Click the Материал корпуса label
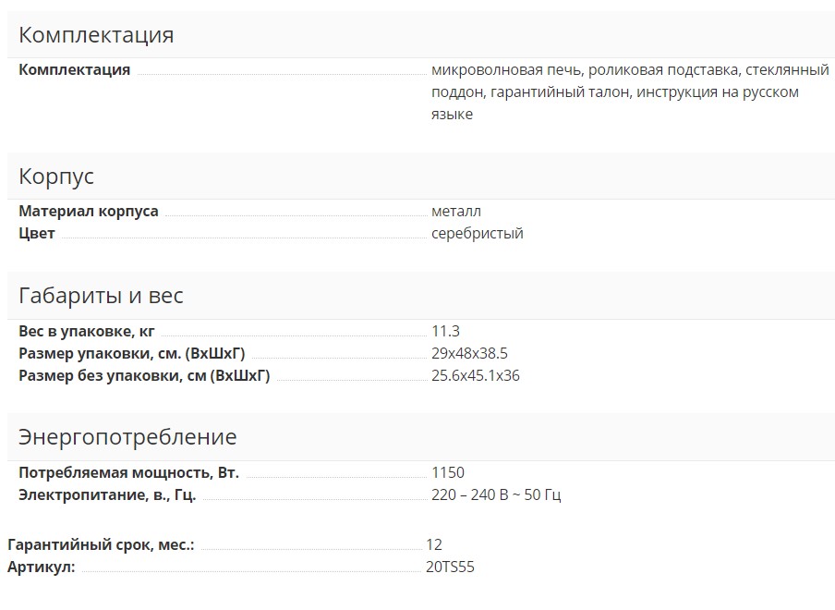 [89, 212]
